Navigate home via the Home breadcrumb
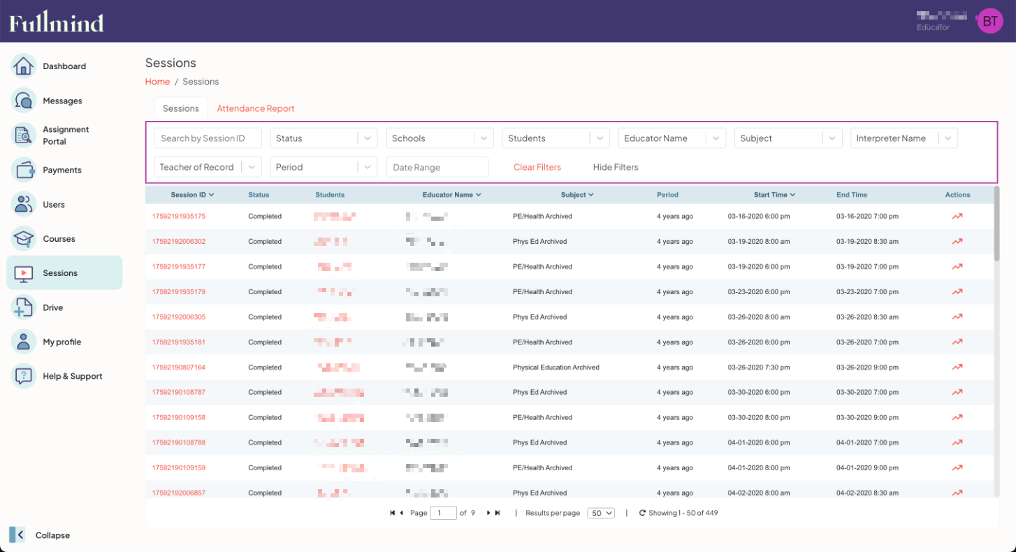The width and height of the screenshot is (1016, 552). coord(157,81)
